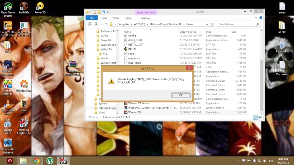The height and width of the screenshot is (165, 294).
Task: Click the Search Game input field
Action: [239, 24]
